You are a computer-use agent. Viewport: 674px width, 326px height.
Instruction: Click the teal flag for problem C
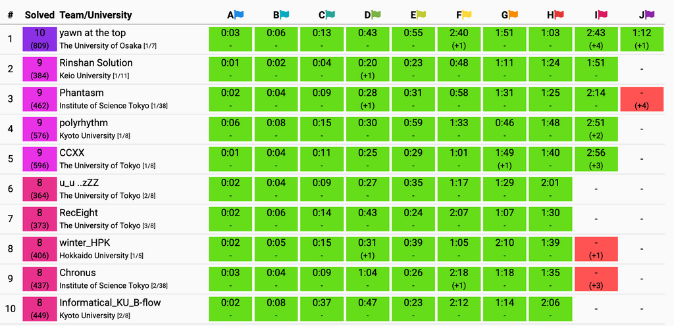[x=330, y=14]
